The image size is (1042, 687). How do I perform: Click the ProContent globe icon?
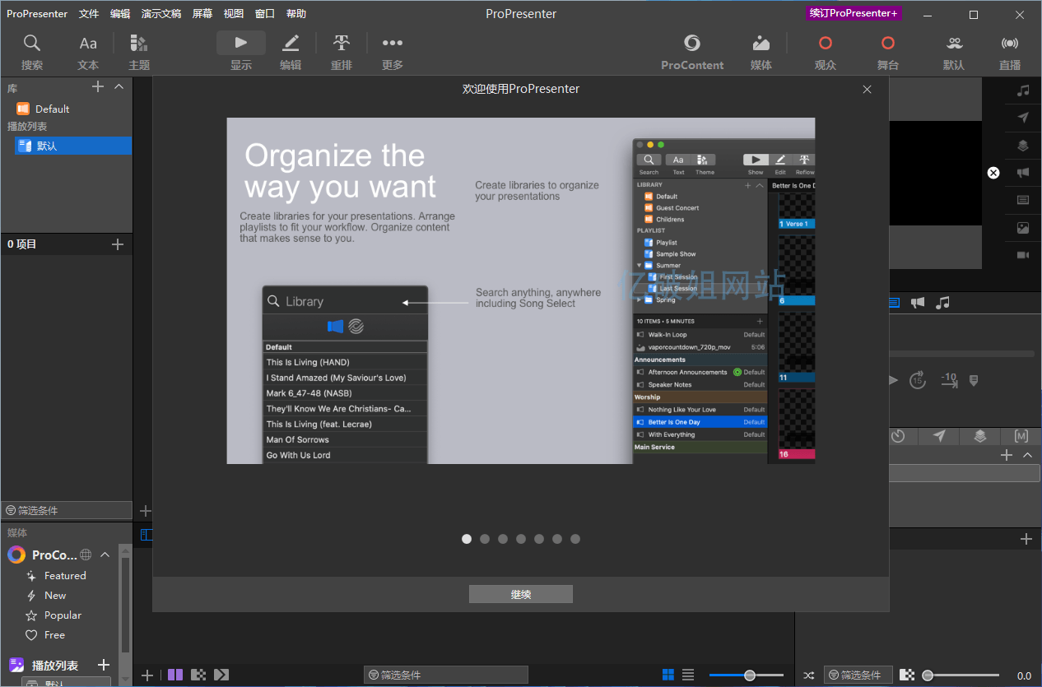86,555
